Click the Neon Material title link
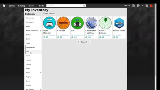This screenshot has height=90, width=160. (x=47, y=32)
